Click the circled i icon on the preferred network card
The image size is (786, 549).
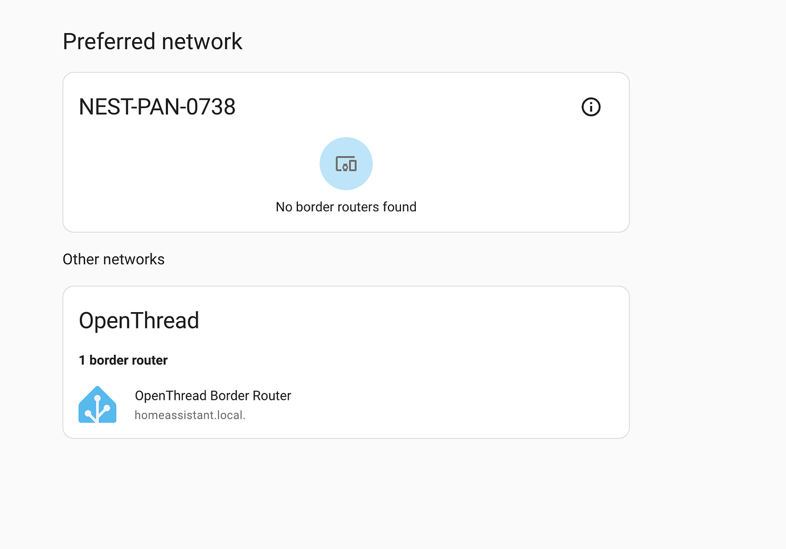tap(591, 107)
